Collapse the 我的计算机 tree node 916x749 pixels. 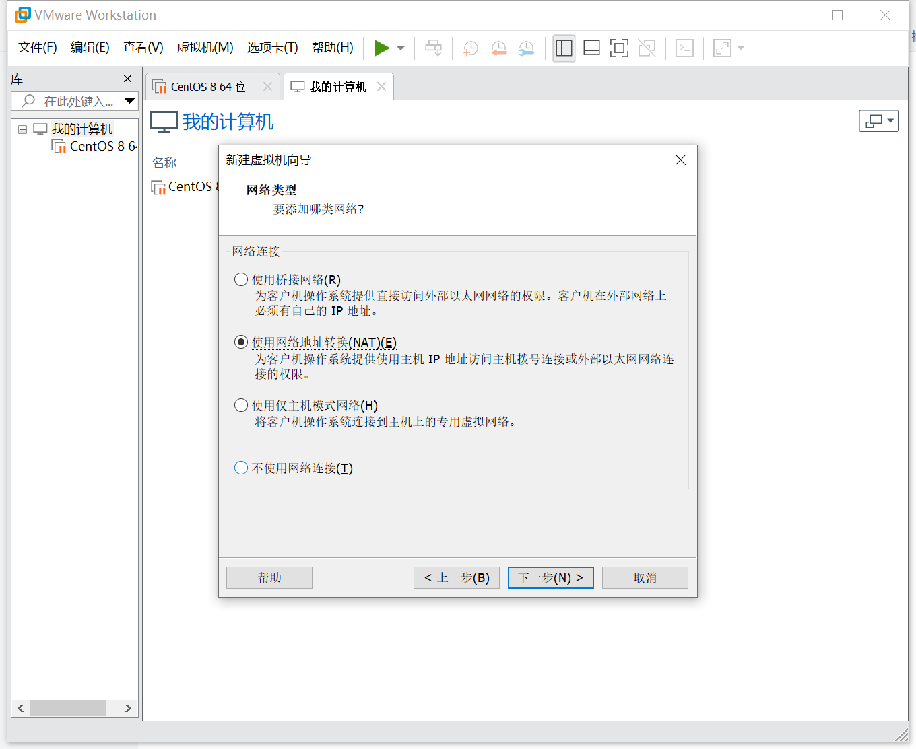[22, 129]
